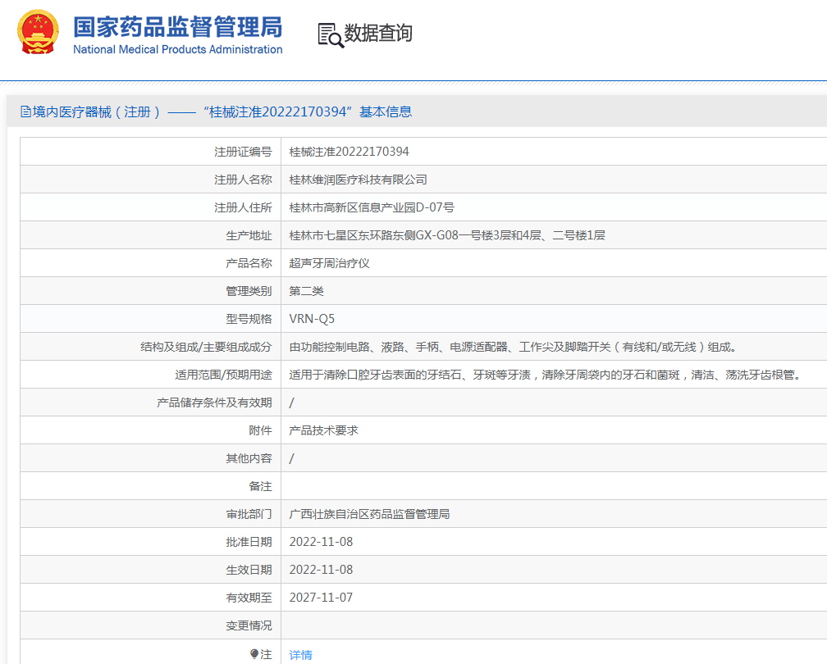The image size is (827, 664).
Task: Click the 结构及组成/主要组成成分 label
Action: (x=206, y=347)
